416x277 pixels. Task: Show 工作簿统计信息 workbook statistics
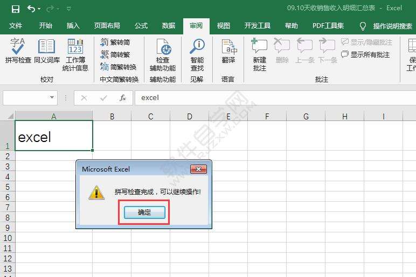75,54
